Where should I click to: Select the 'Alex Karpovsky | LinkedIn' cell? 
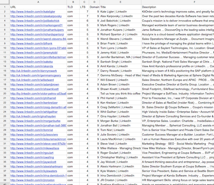121,16
